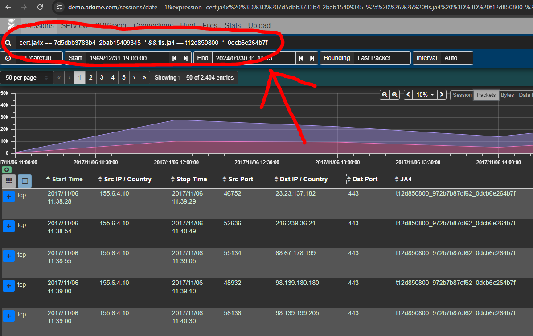Image resolution: width=533 pixels, height=336 pixels.
Task: Expand session row with Src Port 55134
Action: click(9, 256)
